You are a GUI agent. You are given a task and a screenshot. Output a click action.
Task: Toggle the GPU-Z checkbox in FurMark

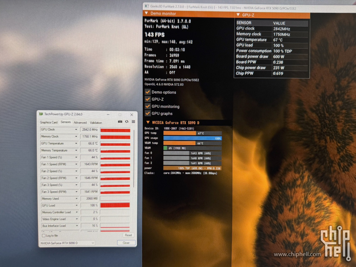(147, 99)
